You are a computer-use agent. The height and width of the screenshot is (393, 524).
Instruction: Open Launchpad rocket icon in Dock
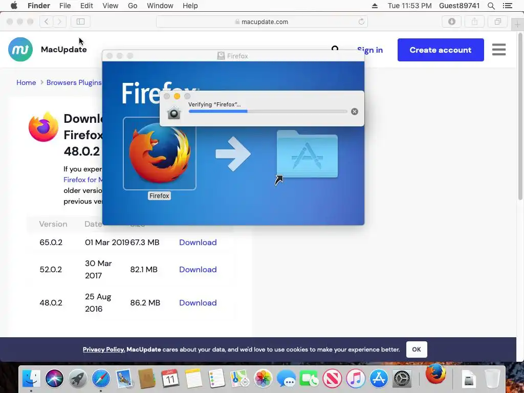(78, 379)
